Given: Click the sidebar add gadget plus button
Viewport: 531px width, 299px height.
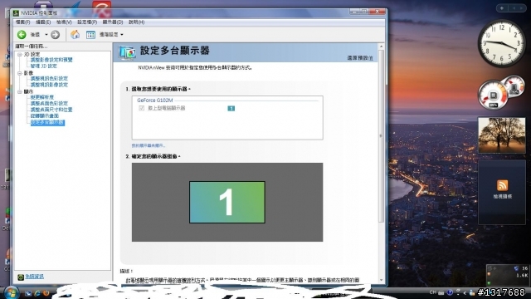Looking at the screenshot, I should click(502, 8).
